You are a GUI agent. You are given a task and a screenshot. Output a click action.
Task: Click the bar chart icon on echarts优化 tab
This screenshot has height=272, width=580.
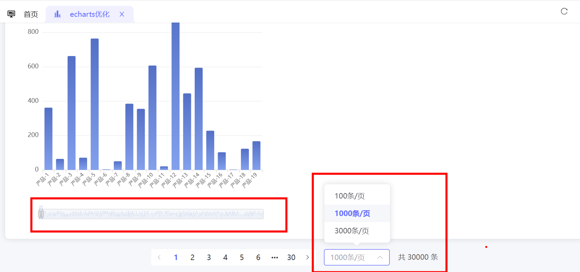[x=57, y=14]
